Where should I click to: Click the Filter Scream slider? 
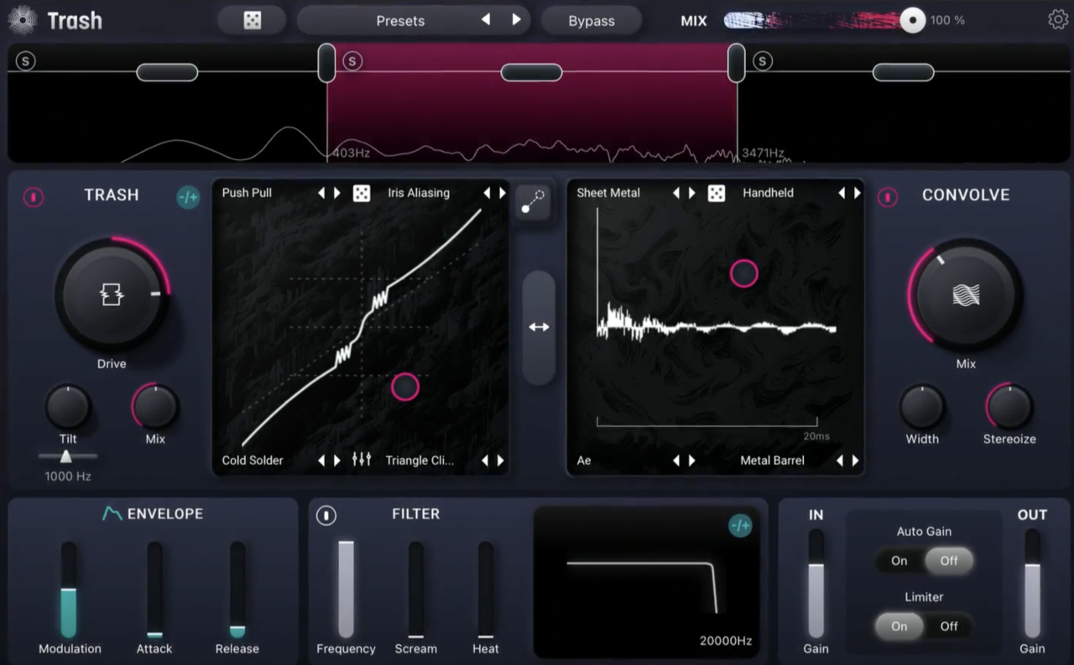coord(416,590)
